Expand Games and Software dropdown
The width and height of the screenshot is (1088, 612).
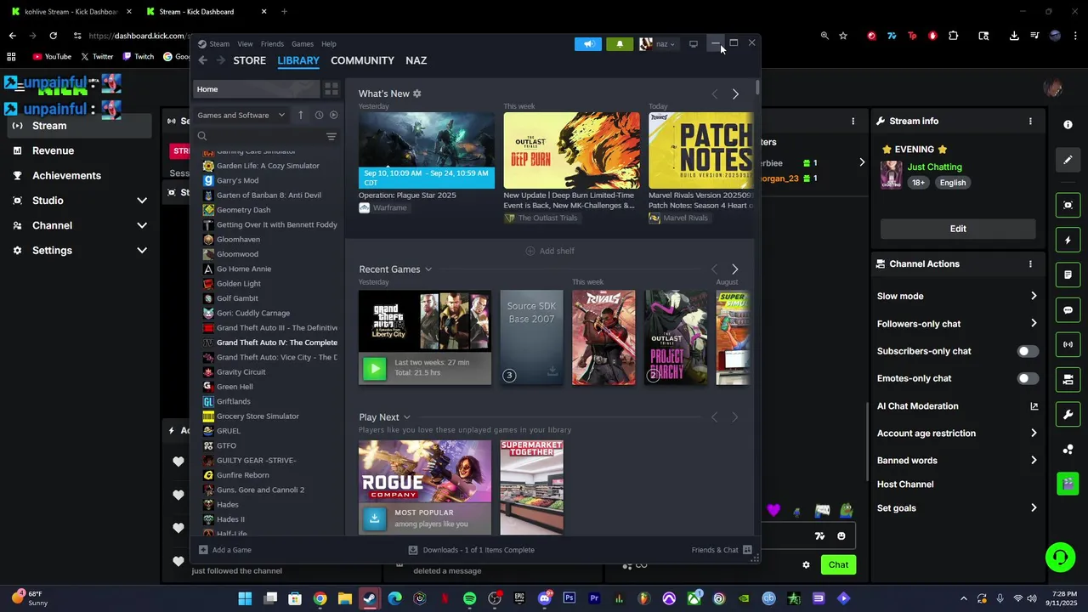(241, 115)
